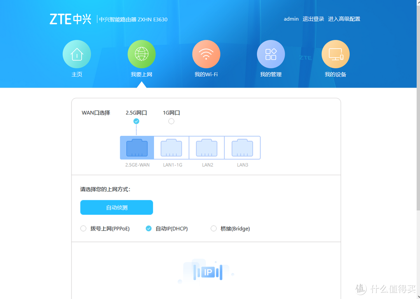Choose 拨号上网(PPPoE) connection mode
Viewport: 420px width, 299px height.
(x=83, y=228)
